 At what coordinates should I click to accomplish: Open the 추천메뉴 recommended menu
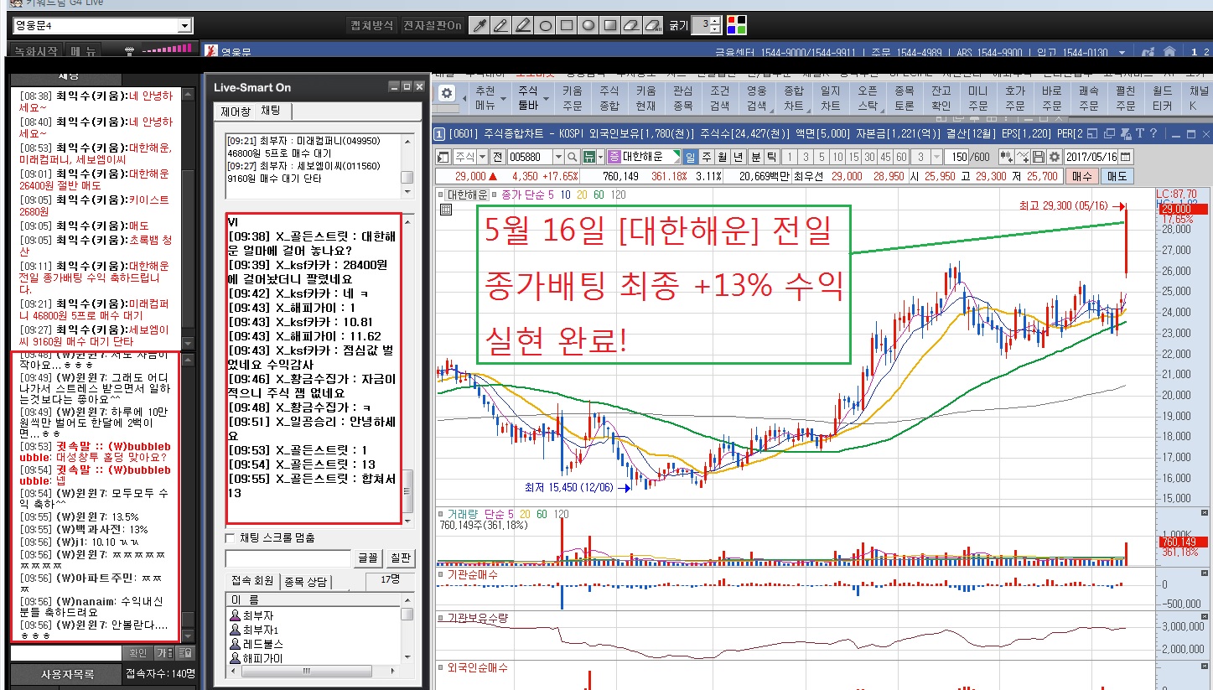point(490,98)
